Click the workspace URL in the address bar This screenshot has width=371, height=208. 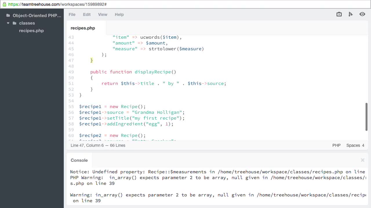click(x=57, y=4)
